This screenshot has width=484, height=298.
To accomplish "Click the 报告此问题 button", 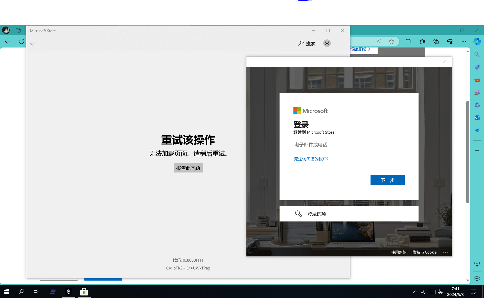I will (188, 168).
